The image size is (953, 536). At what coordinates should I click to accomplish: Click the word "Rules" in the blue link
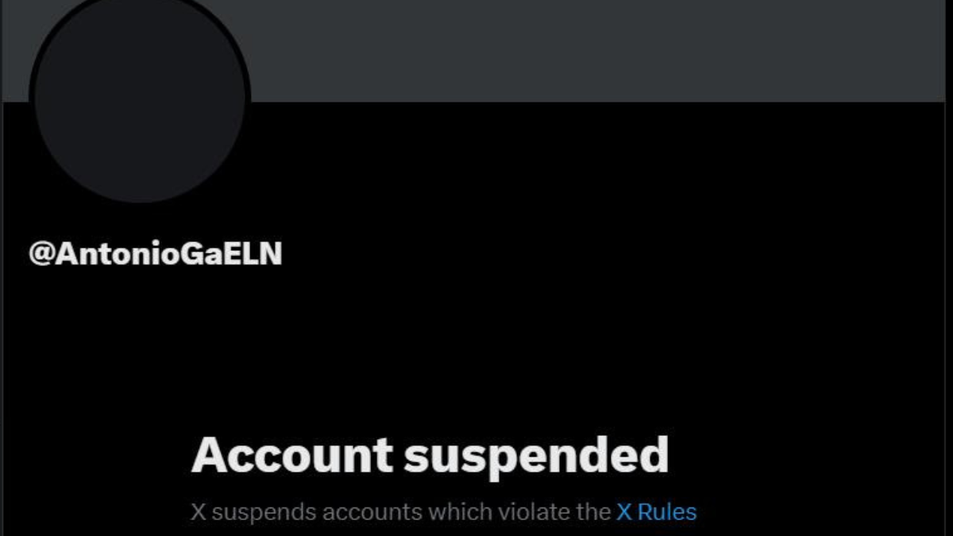coord(666,512)
